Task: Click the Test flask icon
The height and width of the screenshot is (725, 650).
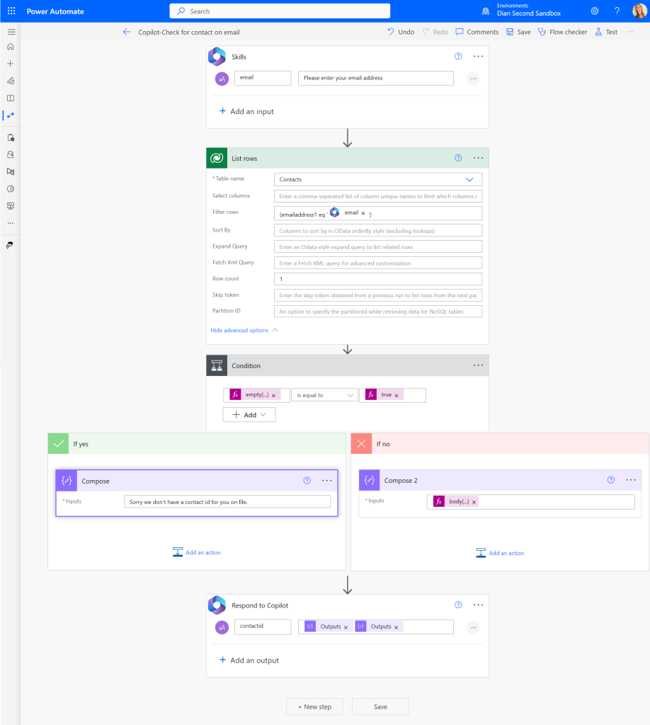Action: 598,32
